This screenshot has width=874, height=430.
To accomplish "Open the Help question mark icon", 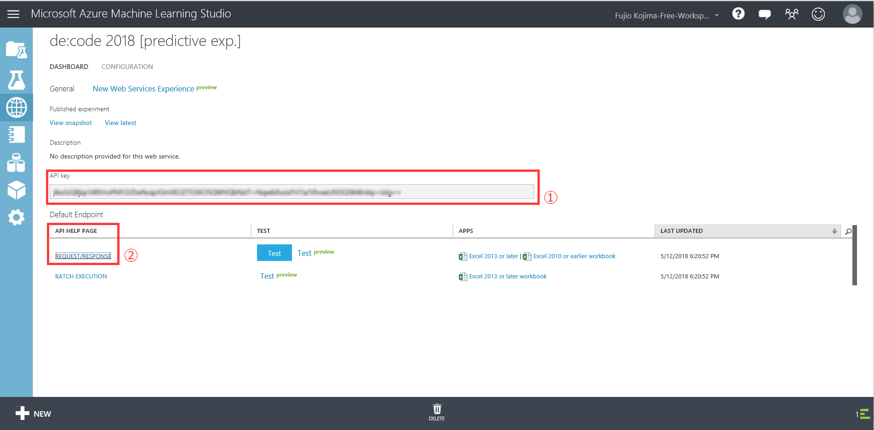I will point(738,14).
